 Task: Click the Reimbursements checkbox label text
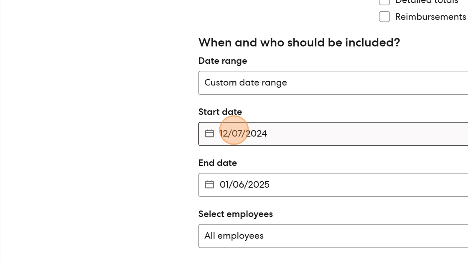tap(430, 17)
